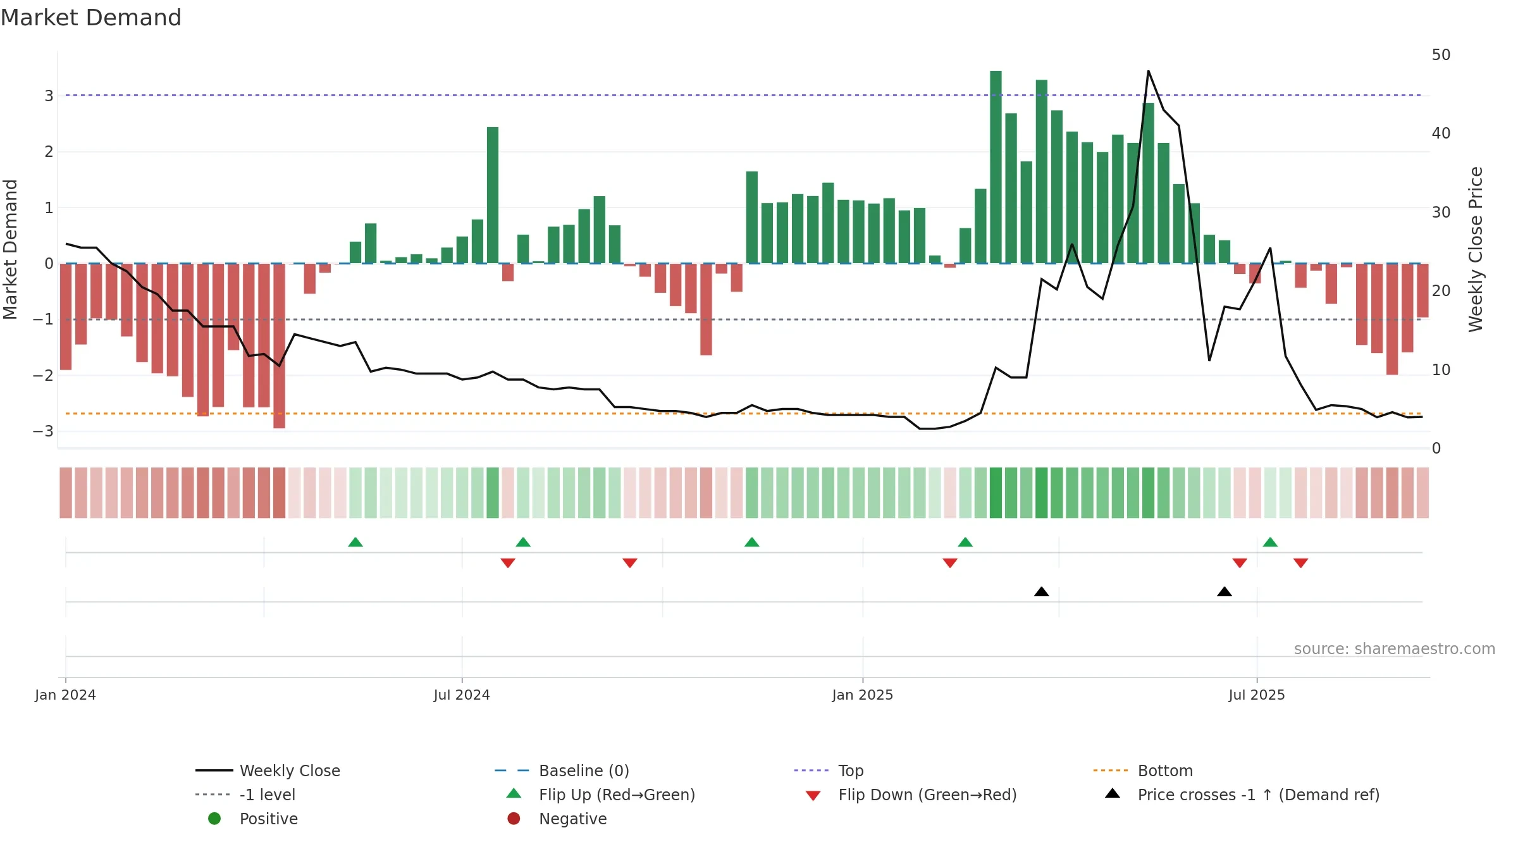The height and width of the screenshot is (854, 1518).
Task: Toggle Flip Up (Red→Green) legend entry
Action: pyautogui.click(x=601, y=795)
